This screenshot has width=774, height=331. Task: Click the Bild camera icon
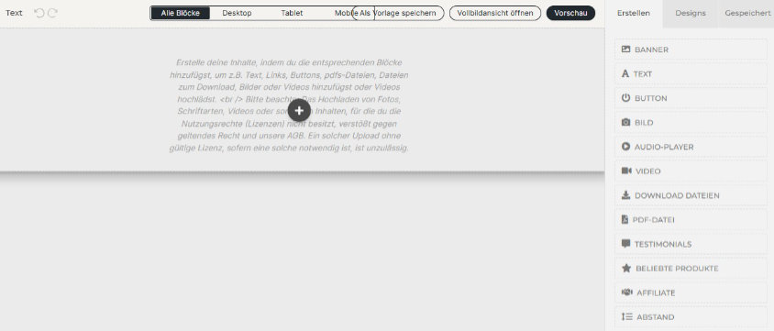(626, 122)
